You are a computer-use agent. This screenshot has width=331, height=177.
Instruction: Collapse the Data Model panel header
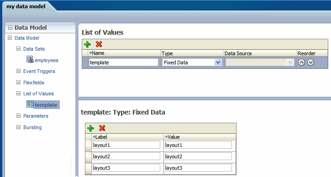click(10, 28)
